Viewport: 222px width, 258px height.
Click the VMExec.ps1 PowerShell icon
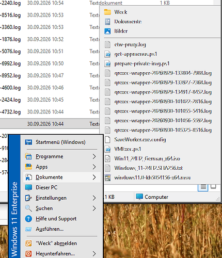[107, 149]
